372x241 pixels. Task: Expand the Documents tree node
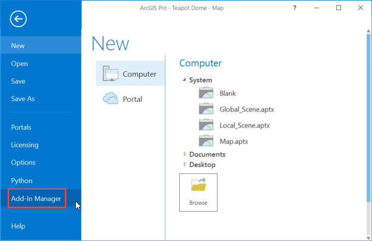pos(185,154)
